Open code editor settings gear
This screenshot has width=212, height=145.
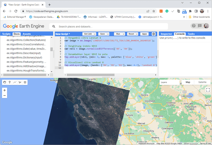(x=154, y=34)
